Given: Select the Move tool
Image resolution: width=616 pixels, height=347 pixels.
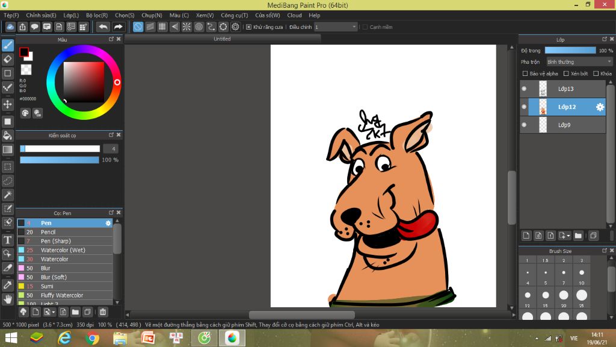Looking at the screenshot, I should pyautogui.click(x=7, y=104).
